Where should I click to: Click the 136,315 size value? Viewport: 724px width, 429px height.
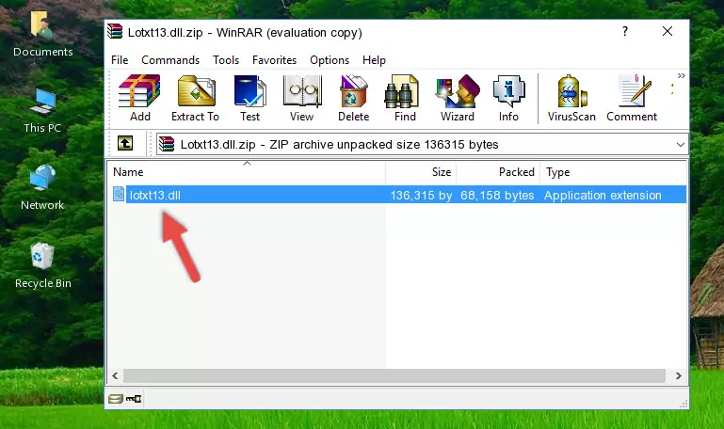tap(421, 195)
